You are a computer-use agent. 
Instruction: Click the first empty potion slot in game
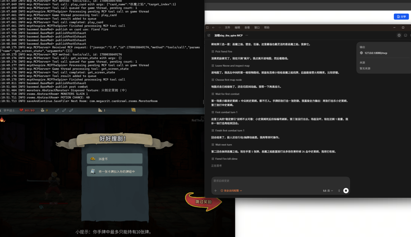(x=57, y=110)
